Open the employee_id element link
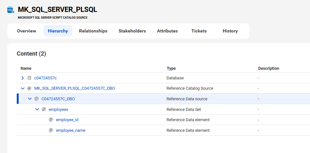310x153 pixels. pyautogui.click(x=67, y=120)
